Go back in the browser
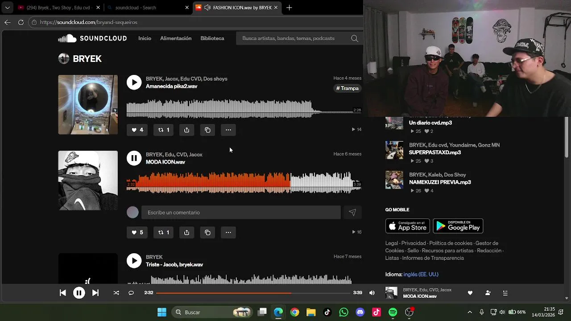Screen dimensions: 571x321 (x=7, y=22)
